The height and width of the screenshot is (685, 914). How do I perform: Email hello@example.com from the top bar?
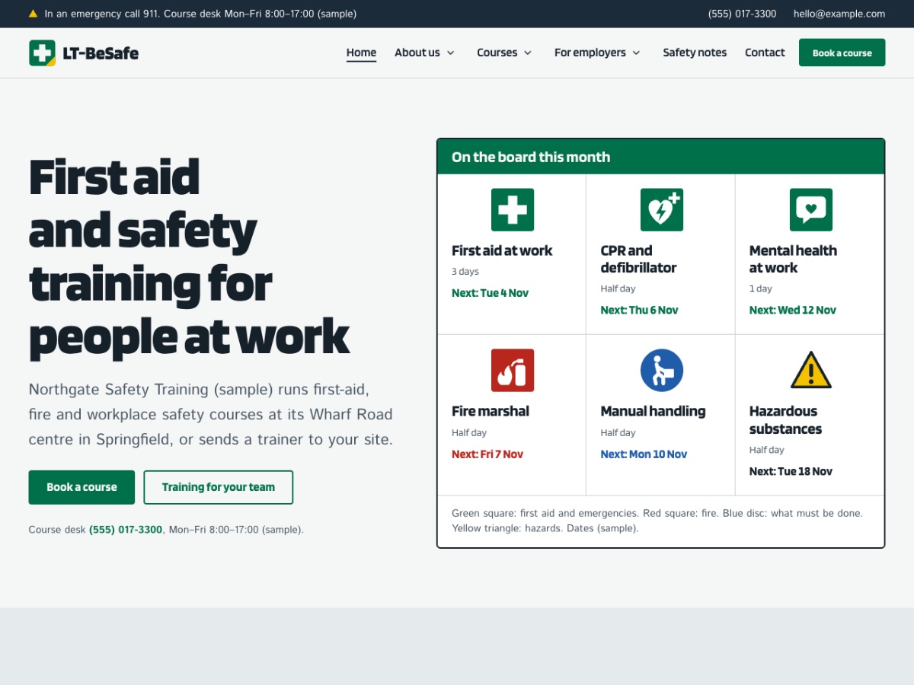click(839, 14)
